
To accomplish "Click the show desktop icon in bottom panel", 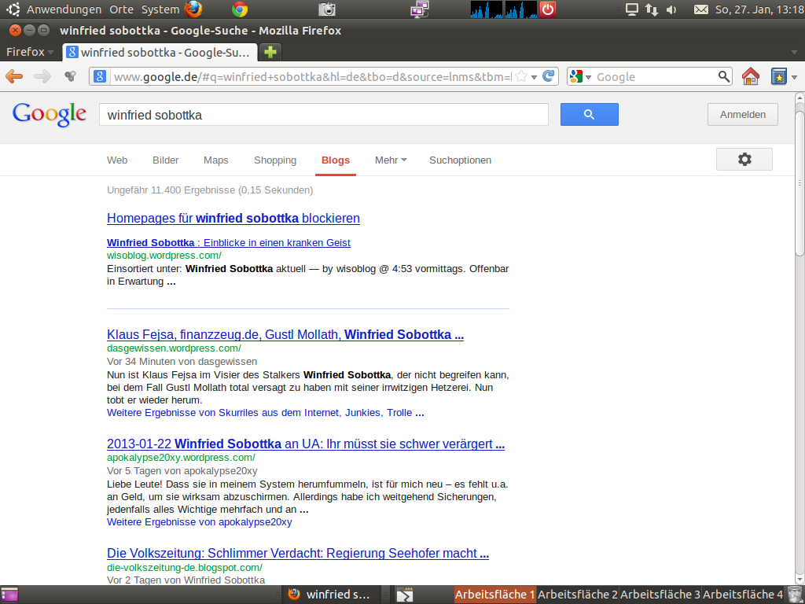I will click(9, 595).
